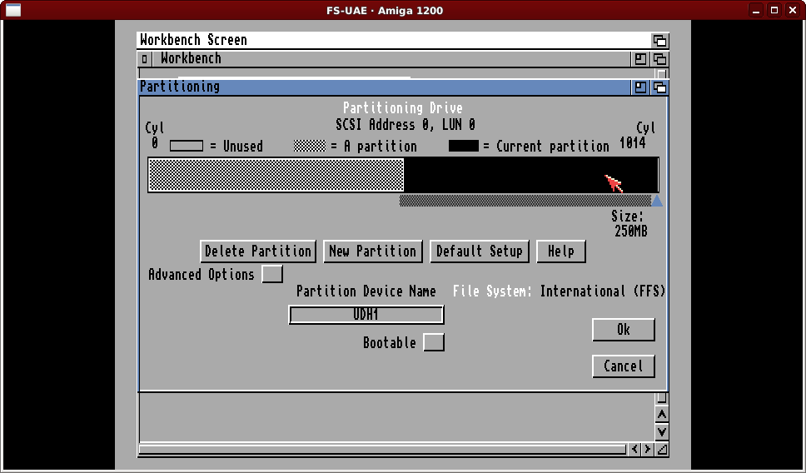
Task: Minimize the FS-UAE emulator window
Action: coord(756,10)
